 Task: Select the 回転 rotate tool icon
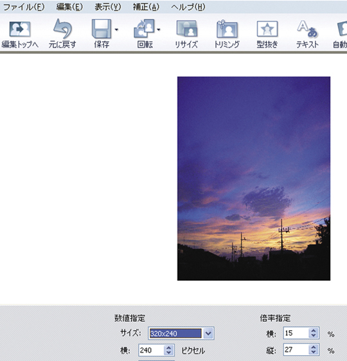pyautogui.click(x=144, y=28)
